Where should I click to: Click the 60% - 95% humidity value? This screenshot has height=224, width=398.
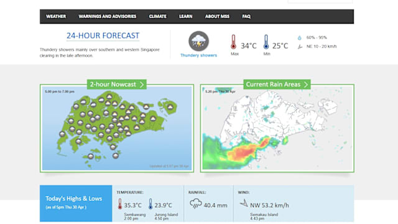click(317, 37)
